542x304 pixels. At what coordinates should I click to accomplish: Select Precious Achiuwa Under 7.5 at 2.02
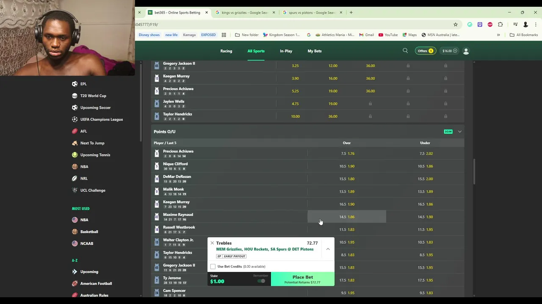[x=425, y=153]
